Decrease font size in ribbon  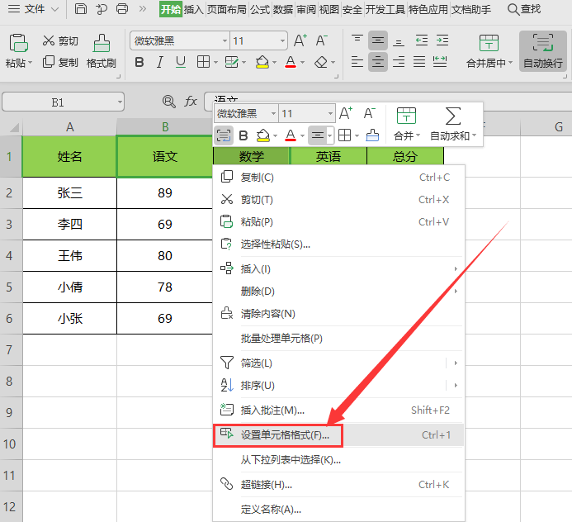click(321, 40)
